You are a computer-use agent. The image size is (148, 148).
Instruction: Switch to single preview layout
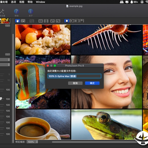67,21
